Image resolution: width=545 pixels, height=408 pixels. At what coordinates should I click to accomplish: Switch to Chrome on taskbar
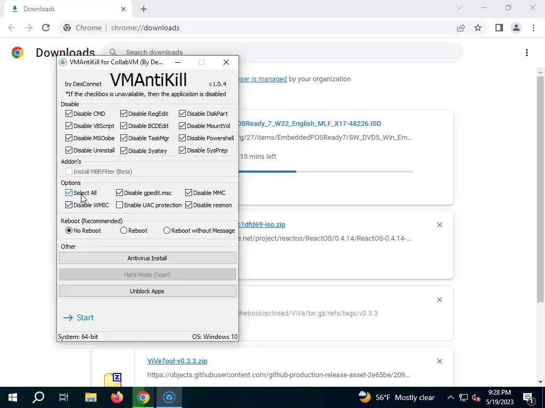tap(143, 397)
